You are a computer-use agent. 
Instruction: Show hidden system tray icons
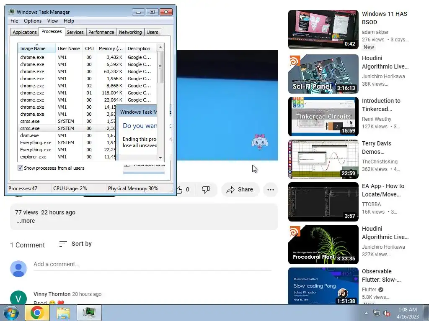366,313
